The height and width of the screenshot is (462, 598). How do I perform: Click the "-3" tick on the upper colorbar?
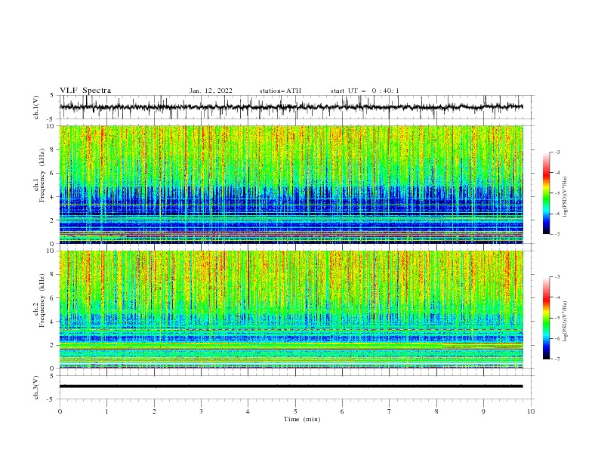click(557, 152)
